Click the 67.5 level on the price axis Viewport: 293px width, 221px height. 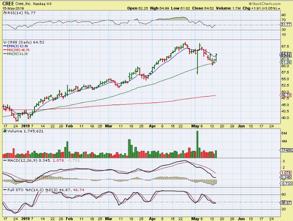click(x=285, y=47)
